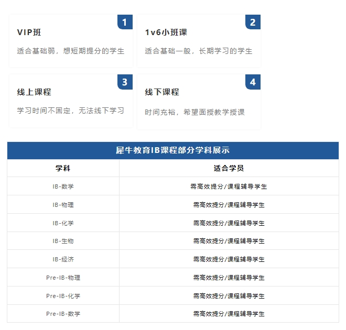The width and height of the screenshot is (346, 330).
Task: Select the 线下课程 card title
Action: (x=162, y=92)
